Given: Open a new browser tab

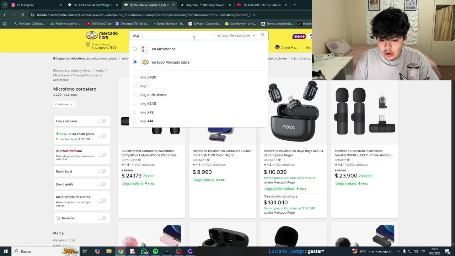Looking at the screenshot, I should pyautogui.click(x=295, y=5).
